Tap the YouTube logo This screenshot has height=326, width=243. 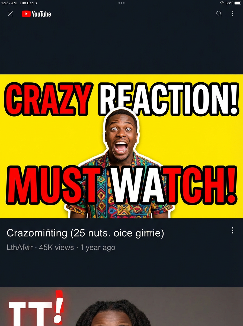click(x=36, y=14)
